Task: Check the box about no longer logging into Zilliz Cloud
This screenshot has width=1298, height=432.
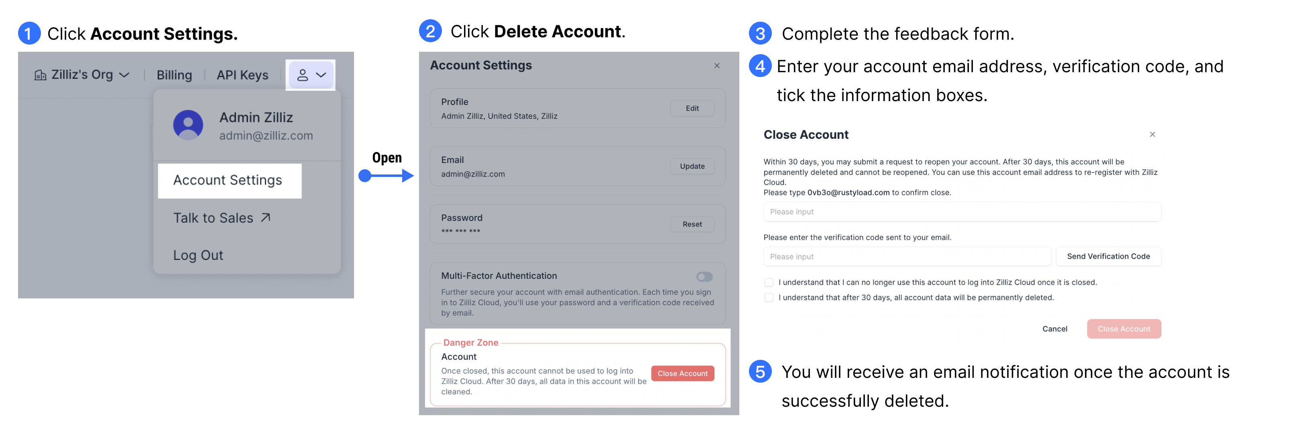Action: tap(769, 282)
